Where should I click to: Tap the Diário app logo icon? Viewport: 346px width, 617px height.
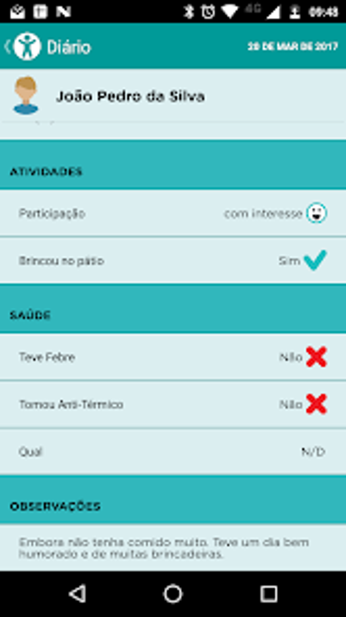point(27,46)
